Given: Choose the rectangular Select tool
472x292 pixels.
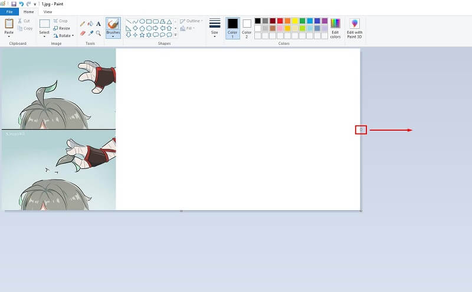Looking at the screenshot, I should pos(44,24).
